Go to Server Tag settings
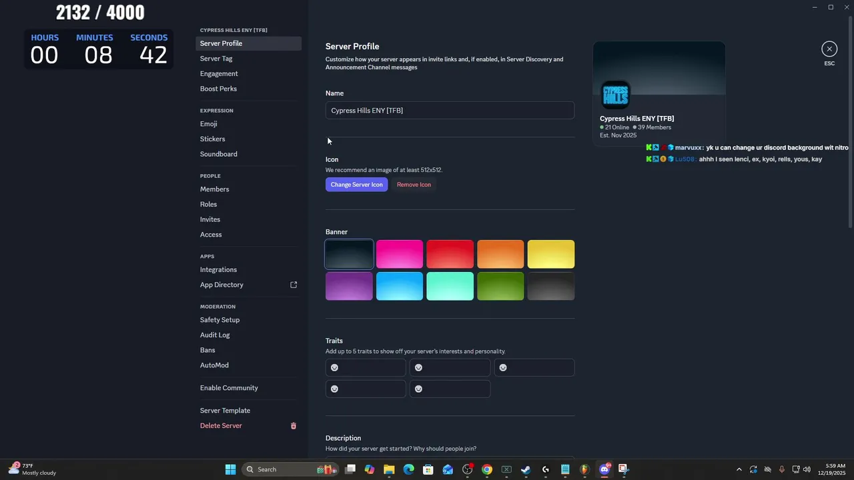 pos(248,59)
